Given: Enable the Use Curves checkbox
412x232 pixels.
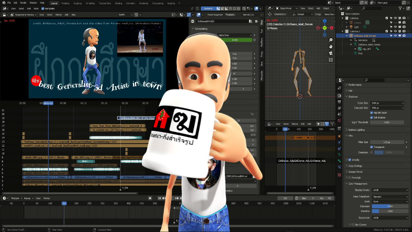Looking at the screenshot, I should 353,225.
